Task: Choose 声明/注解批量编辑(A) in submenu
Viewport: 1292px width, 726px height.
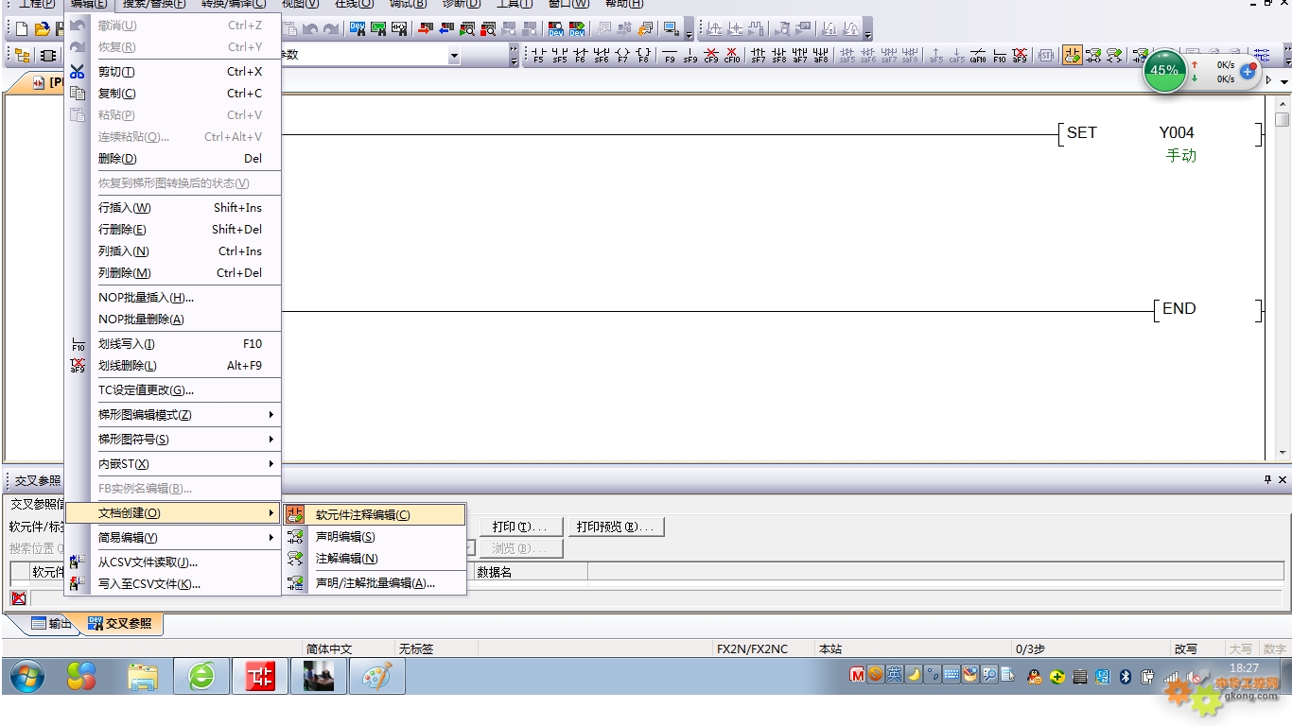Action: tap(375, 583)
